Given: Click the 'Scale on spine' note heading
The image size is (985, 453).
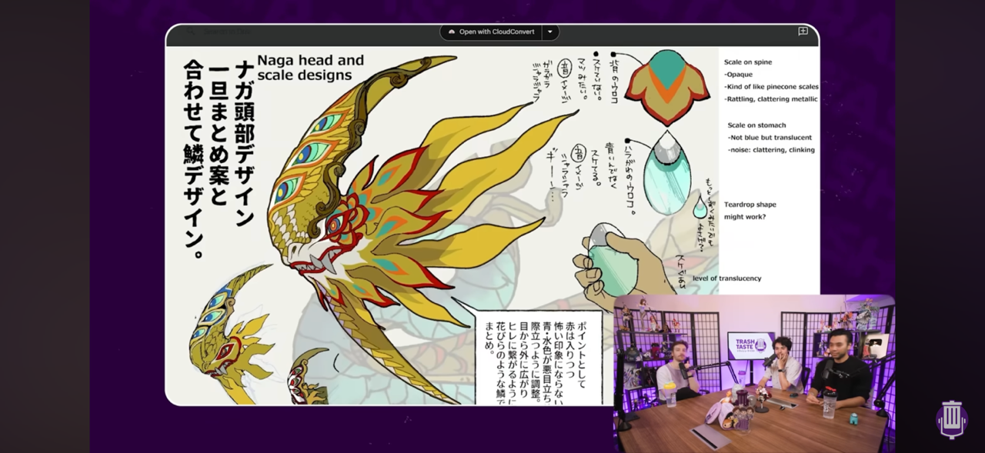Looking at the screenshot, I should point(748,62).
